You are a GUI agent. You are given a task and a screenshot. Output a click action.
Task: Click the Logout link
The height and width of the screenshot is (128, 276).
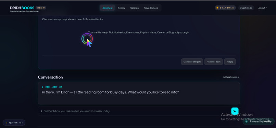click(x=262, y=8)
